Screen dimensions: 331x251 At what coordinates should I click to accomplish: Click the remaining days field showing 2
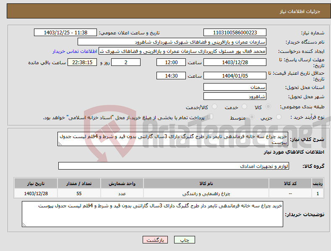click(x=126, y=62)
